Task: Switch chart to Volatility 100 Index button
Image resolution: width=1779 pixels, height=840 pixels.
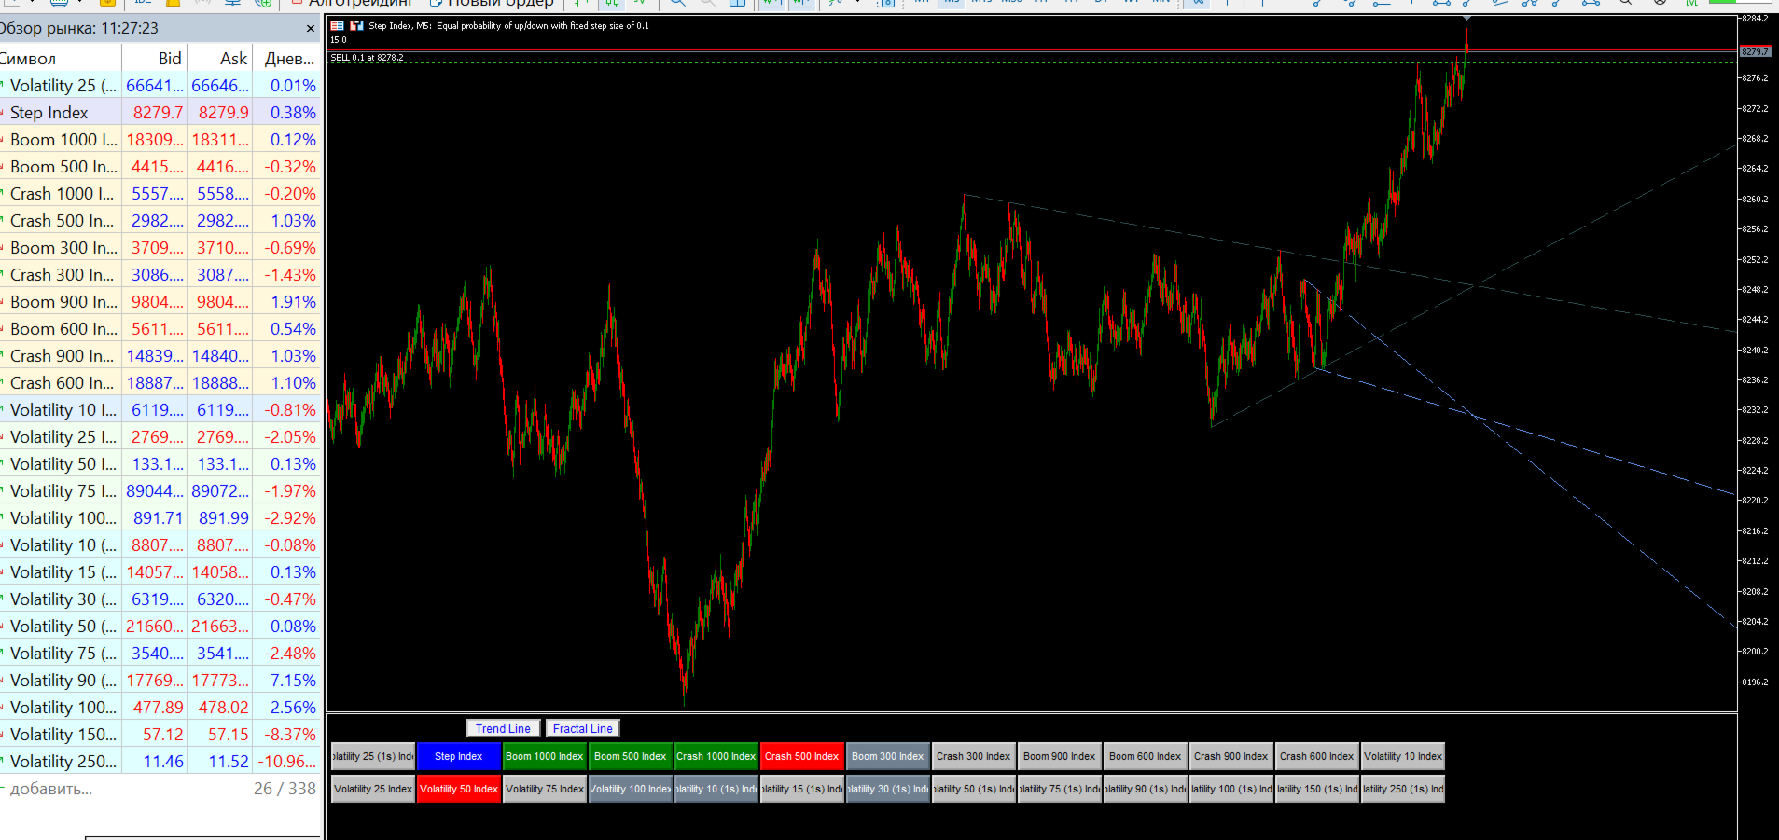Action: click(x=630, y=789)
